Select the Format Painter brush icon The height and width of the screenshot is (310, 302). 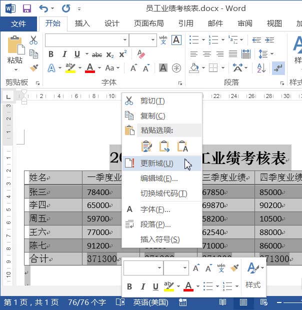pos(34,67)
